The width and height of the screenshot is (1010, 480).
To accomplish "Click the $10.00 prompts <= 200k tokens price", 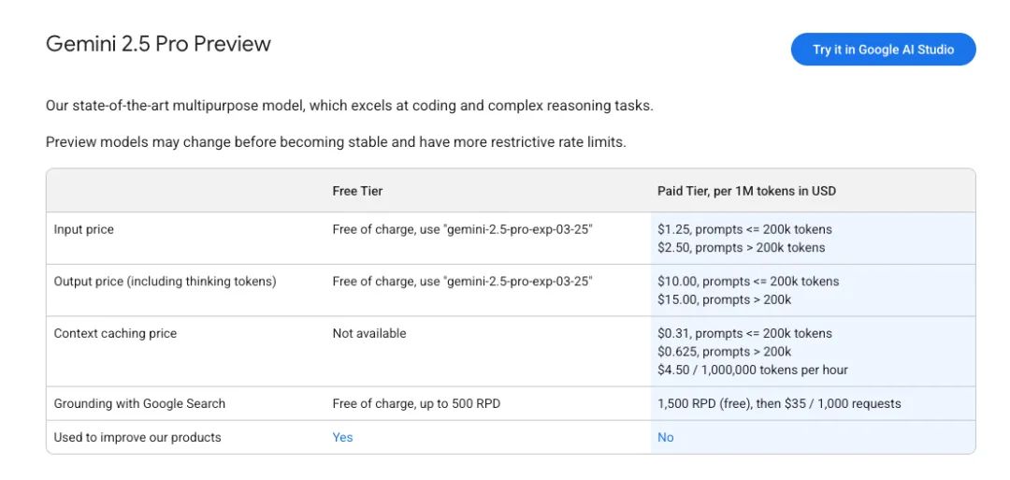I will pos(748,281).
